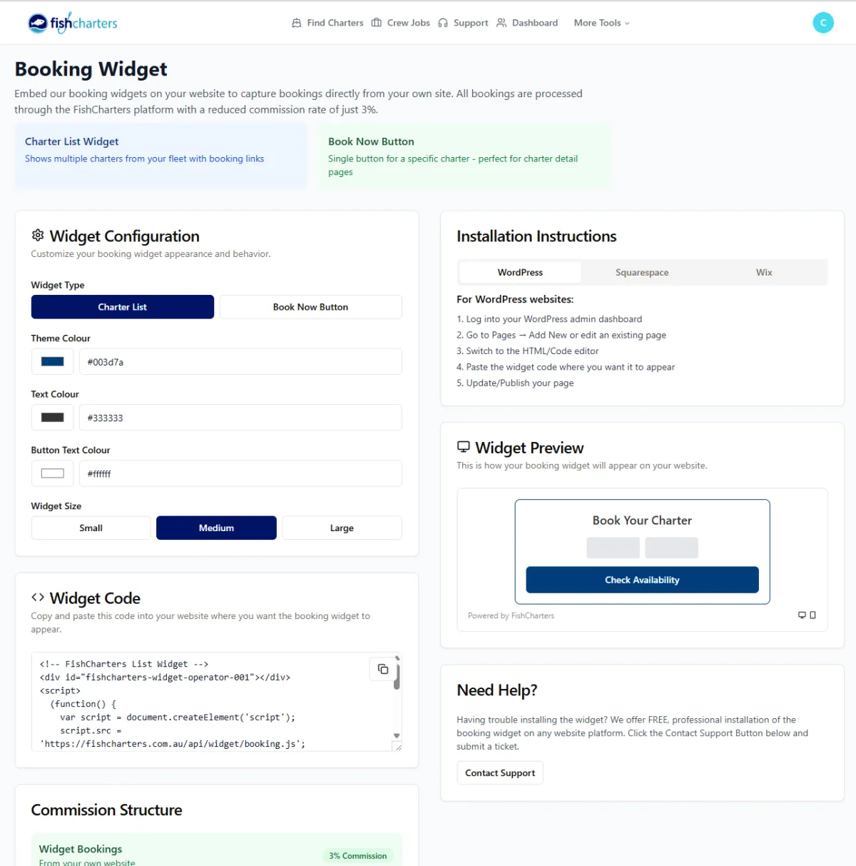Go to Dashboard in the top navigation
The width and height of the screenshot is (856, 866).
[x=527, y=23]
